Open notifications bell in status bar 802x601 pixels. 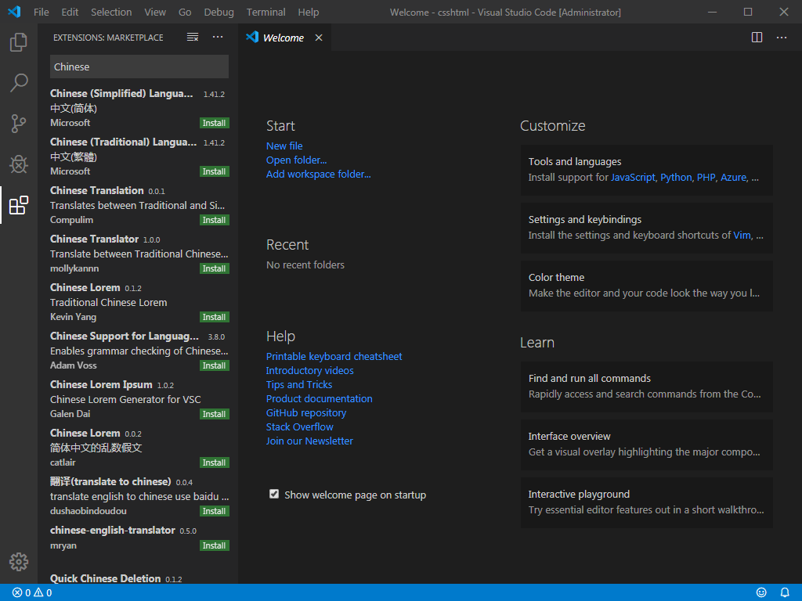click(785, 593)
